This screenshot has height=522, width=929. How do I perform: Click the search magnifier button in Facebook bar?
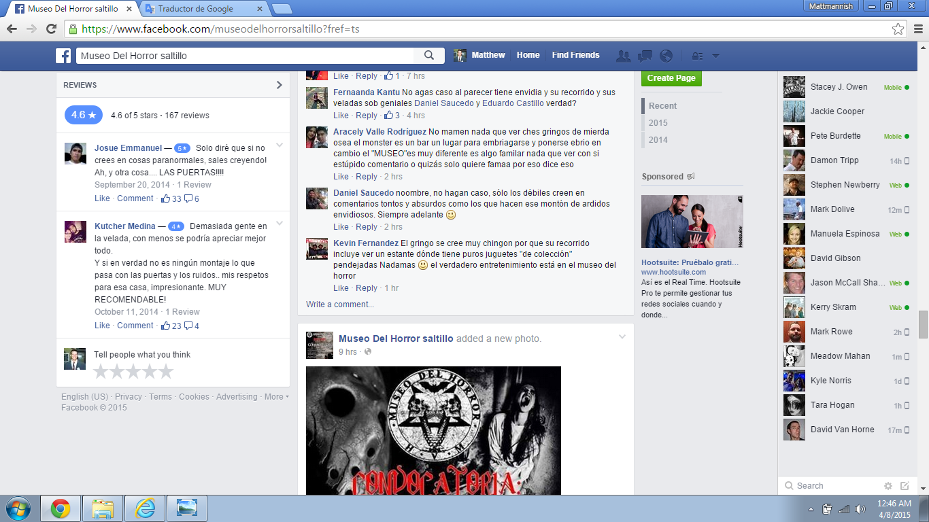(x=429, y=56)
